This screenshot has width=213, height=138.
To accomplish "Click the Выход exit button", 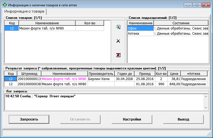I will (x=183, y=119).
